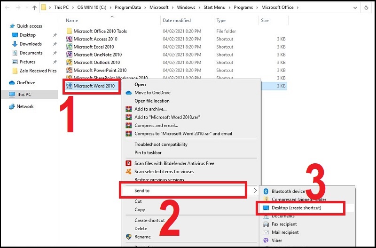Click Avast icon beside Scan selected items

[128, 172]
